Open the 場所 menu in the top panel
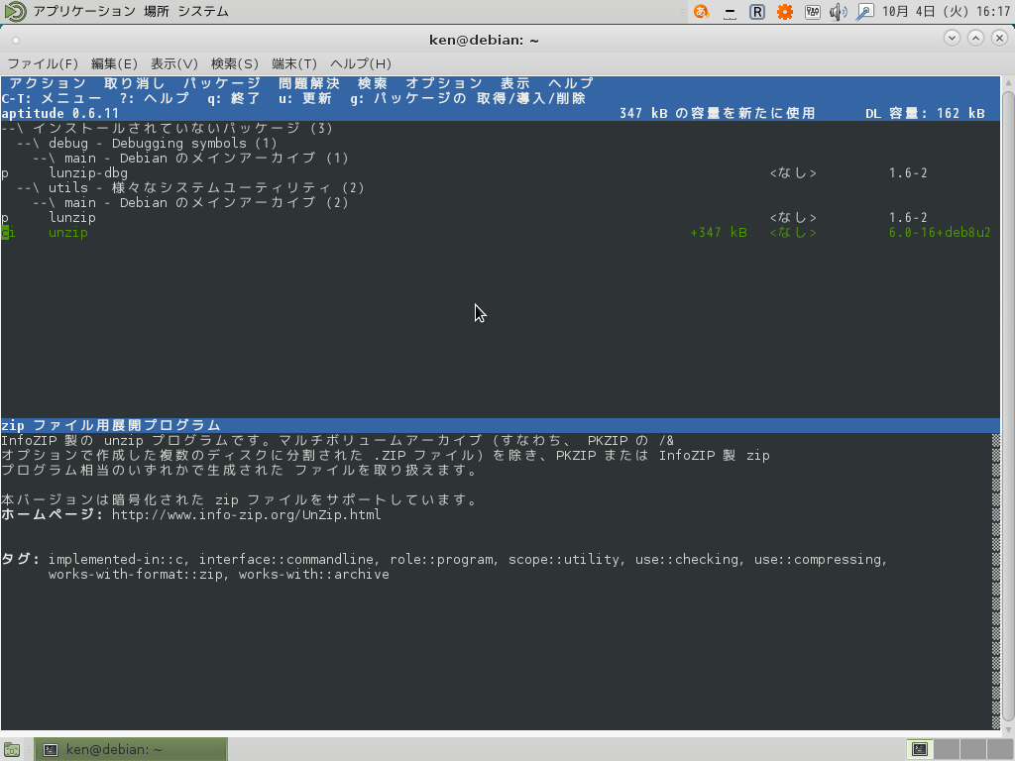Screen dimensions: 1015x761 (156, 11)
